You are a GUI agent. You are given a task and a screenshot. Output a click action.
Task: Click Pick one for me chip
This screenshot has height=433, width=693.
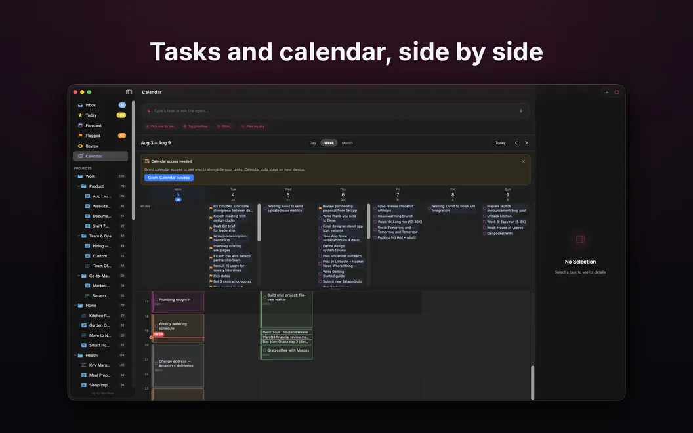pos(160,127)
